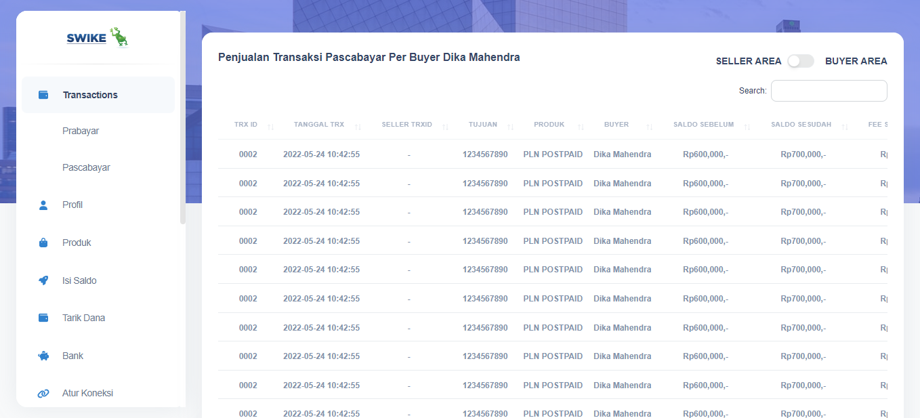Click the Isi Saldo rocket icon
Image resolution: width=920 pixels, height=418 pixels.
click(43, 280)
